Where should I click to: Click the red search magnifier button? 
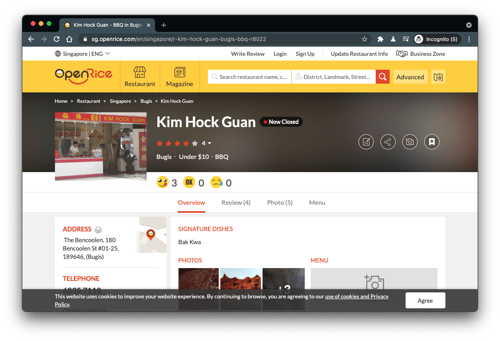[382, 77]
